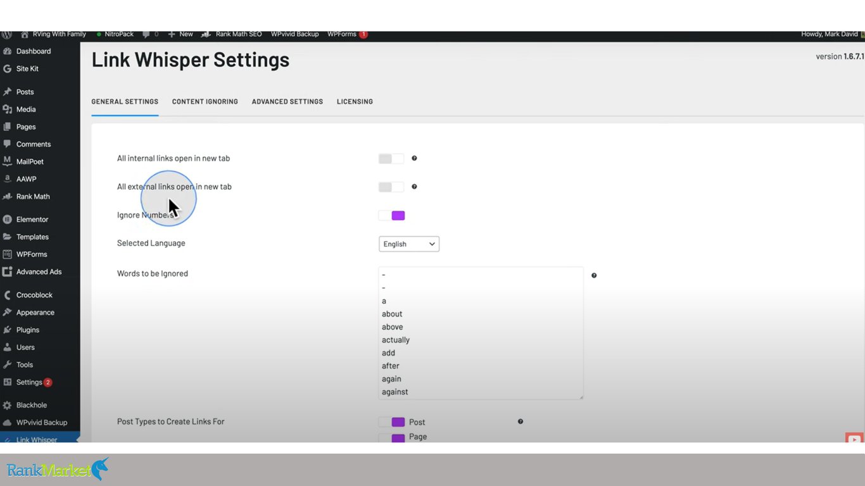
Task: Click help icon for internal links option
Action: coord(414,158)
